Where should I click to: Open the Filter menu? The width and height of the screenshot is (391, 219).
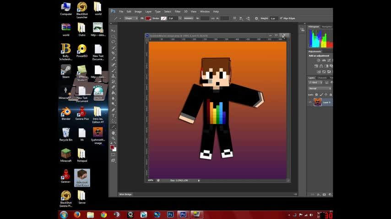pos(177,11)
